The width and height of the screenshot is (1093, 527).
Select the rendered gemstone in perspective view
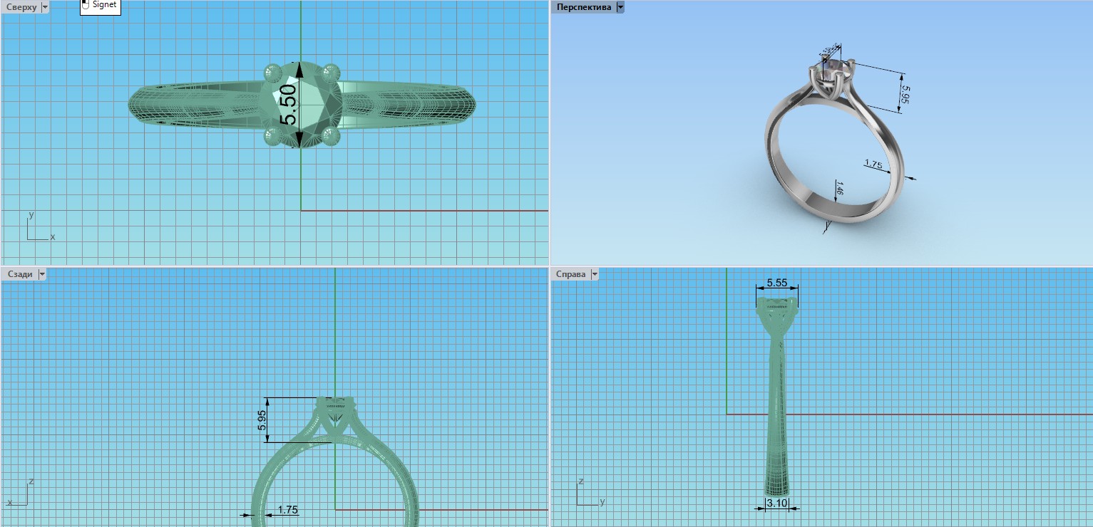pyautogui.click(x=831, y=70)
